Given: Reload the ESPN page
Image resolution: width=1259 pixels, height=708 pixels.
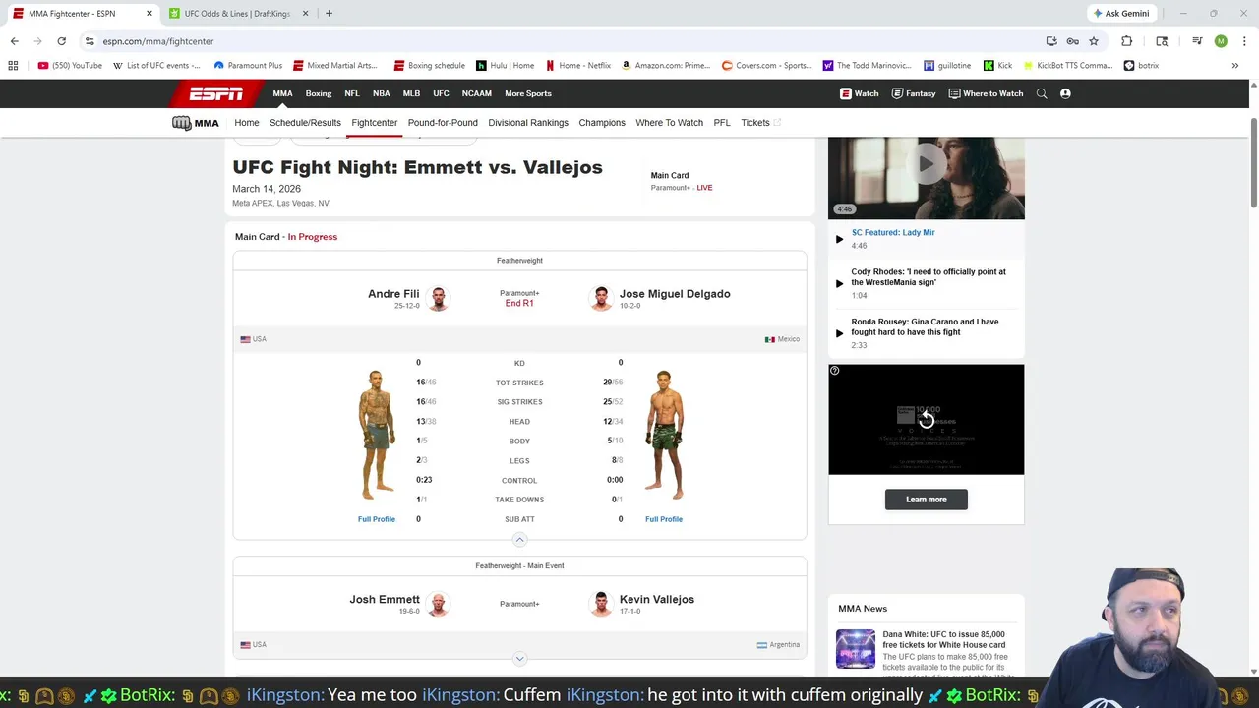Looking at the screenshot, I should [x=61, y=41].
